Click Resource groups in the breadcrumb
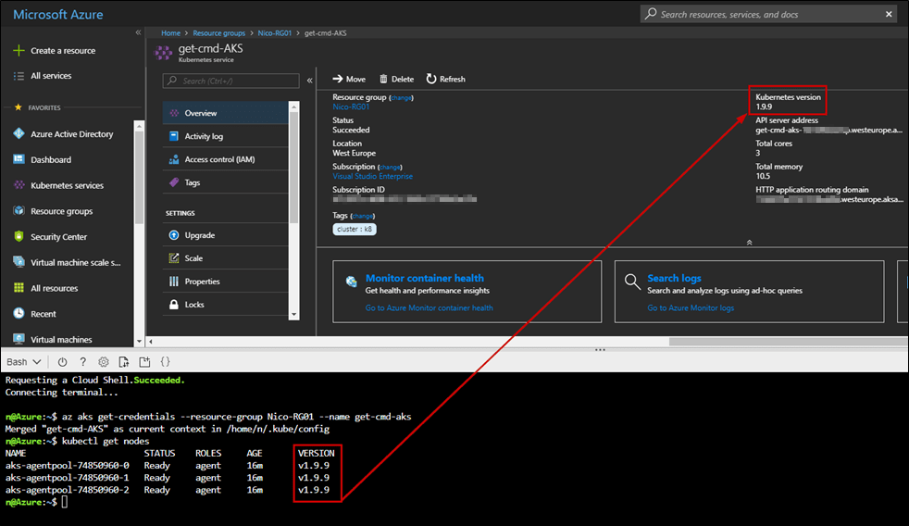The width and height of the screenshot is (909, 526). click(x=218, y=33)
